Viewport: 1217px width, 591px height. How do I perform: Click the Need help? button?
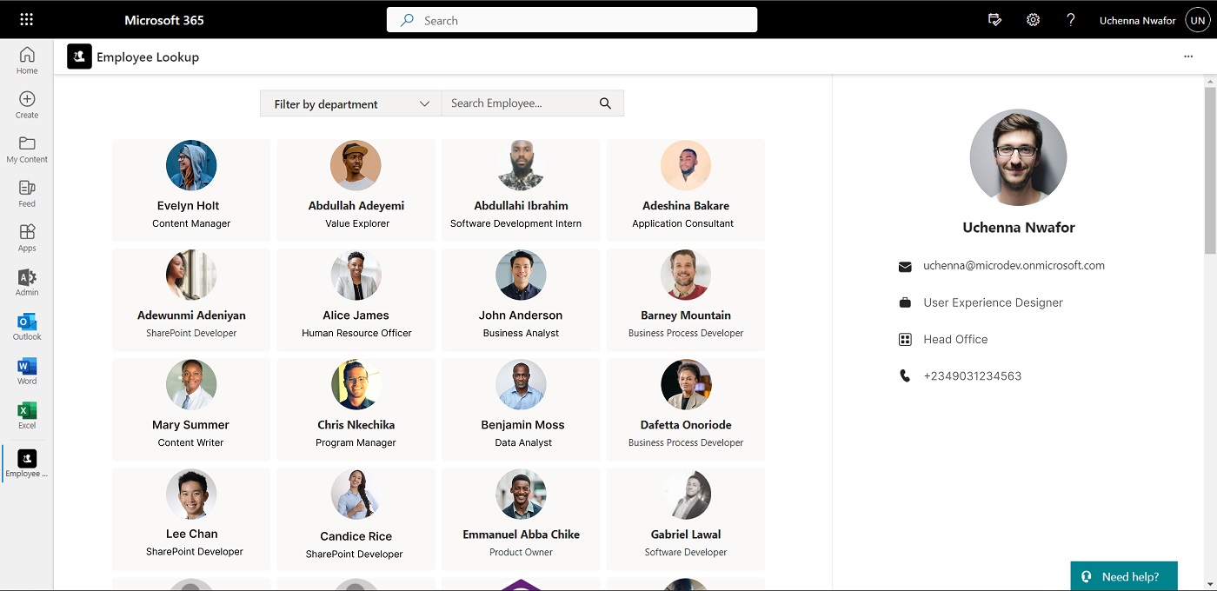coord(1124,575)
